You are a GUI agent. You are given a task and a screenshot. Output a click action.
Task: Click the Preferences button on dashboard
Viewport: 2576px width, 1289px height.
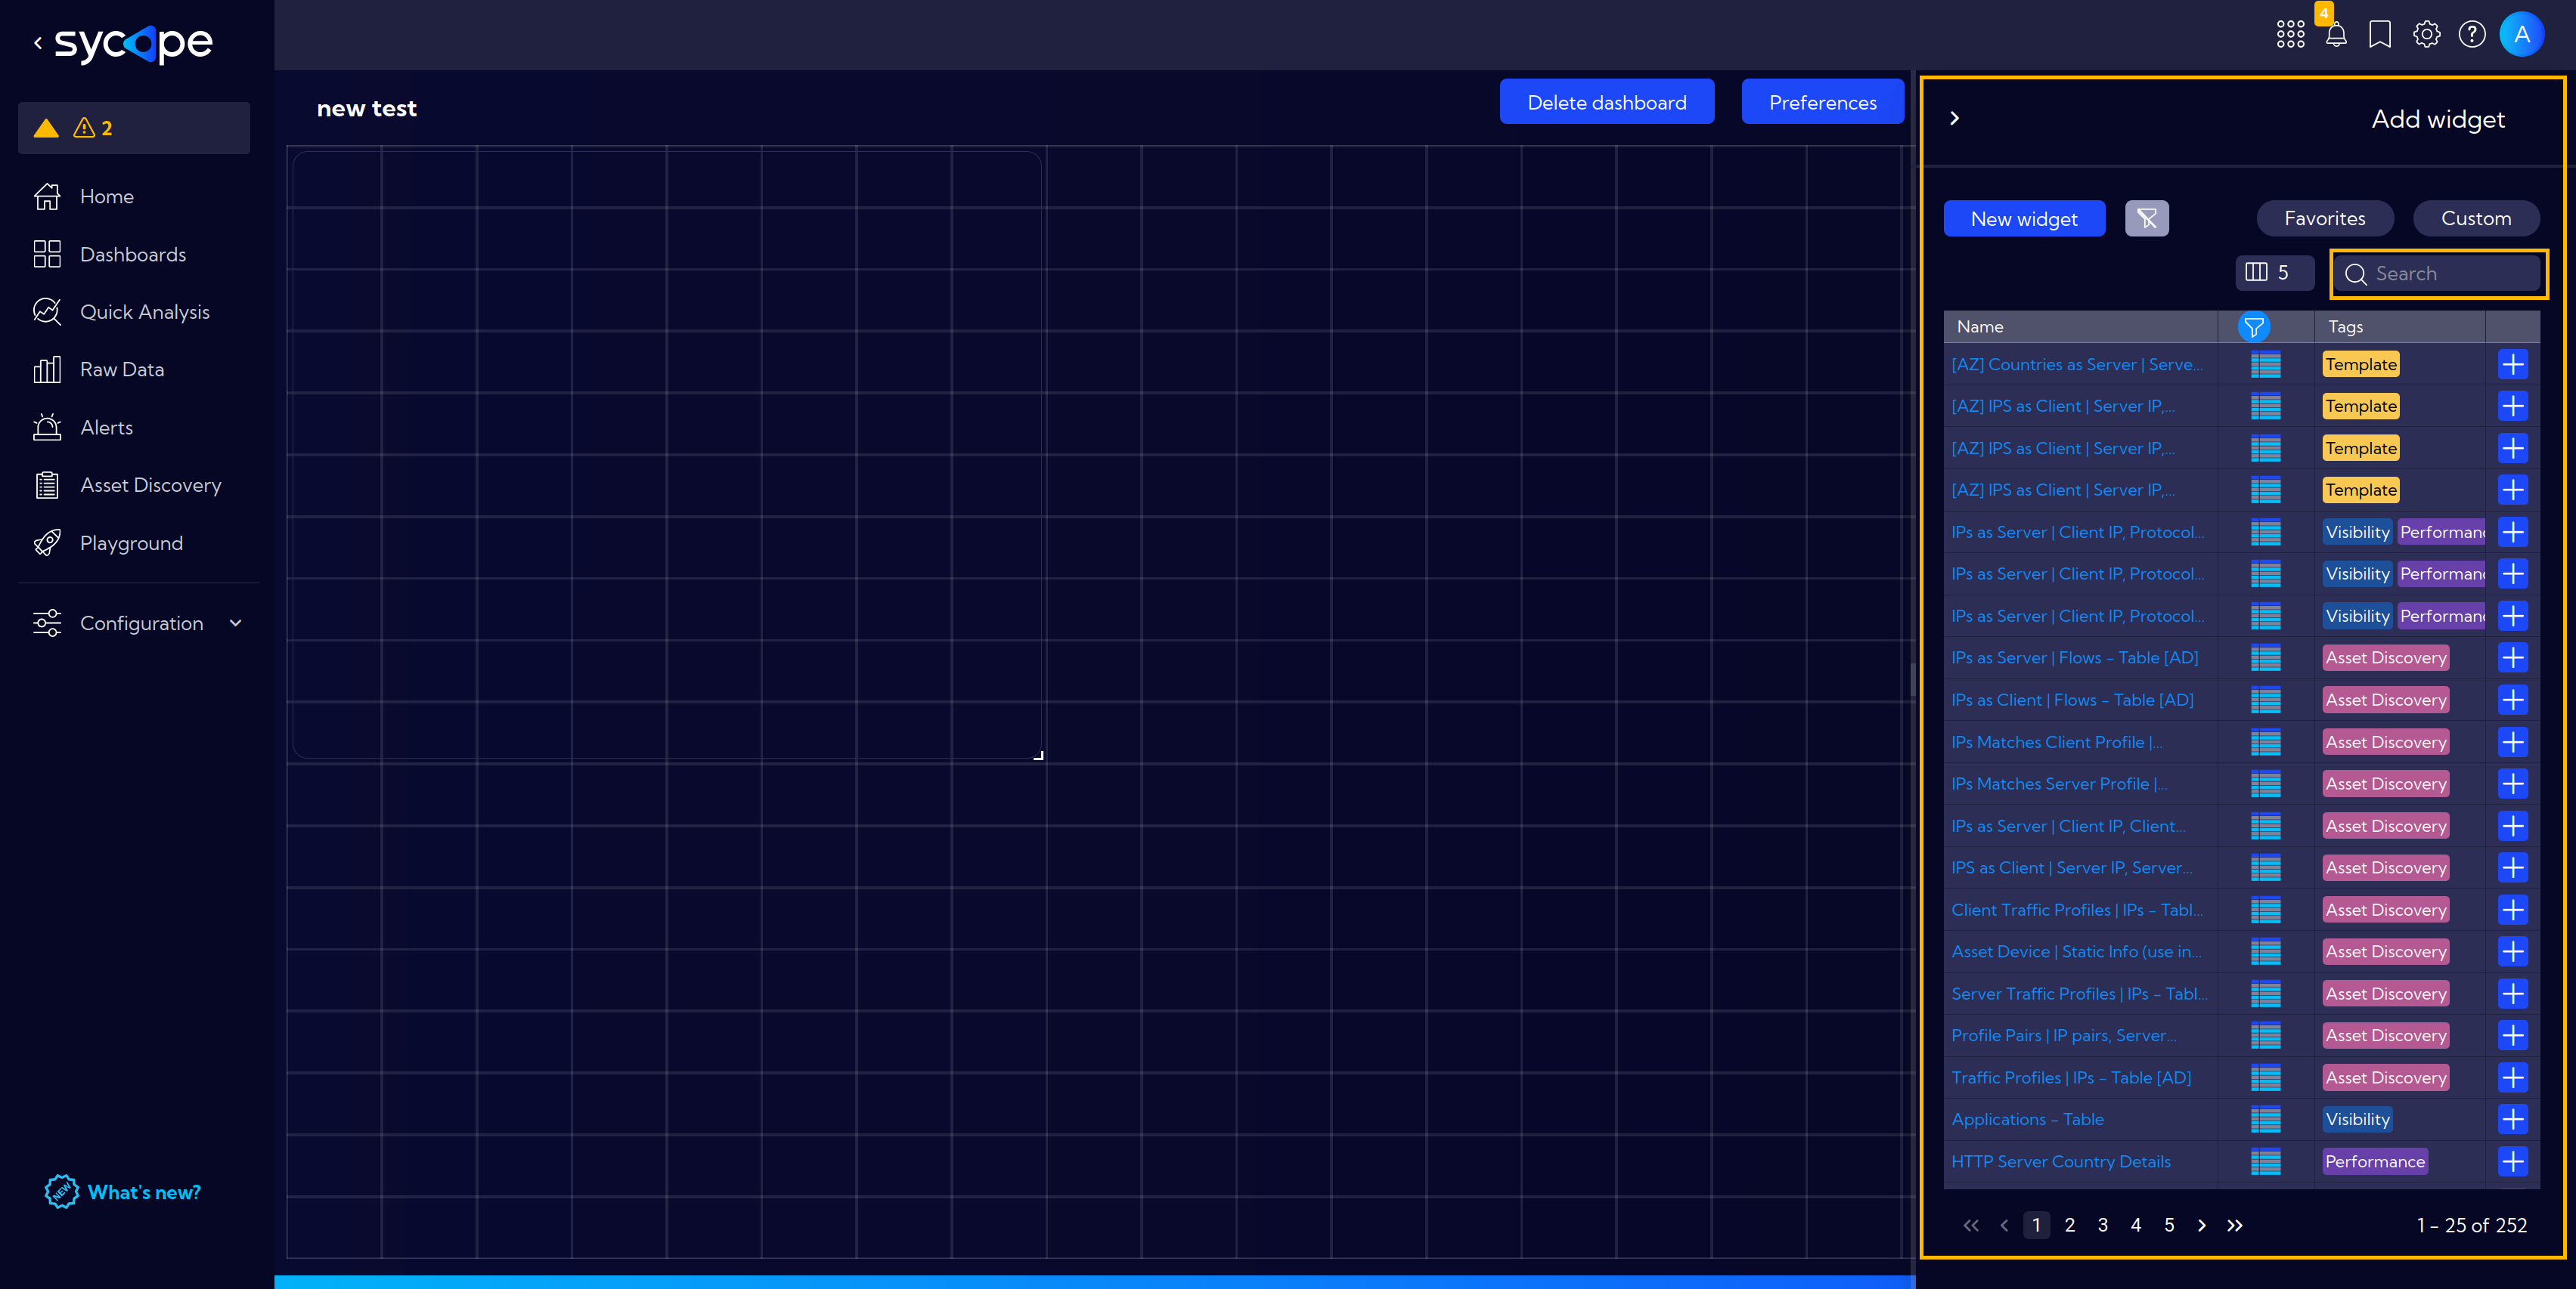coord(1823,102)
